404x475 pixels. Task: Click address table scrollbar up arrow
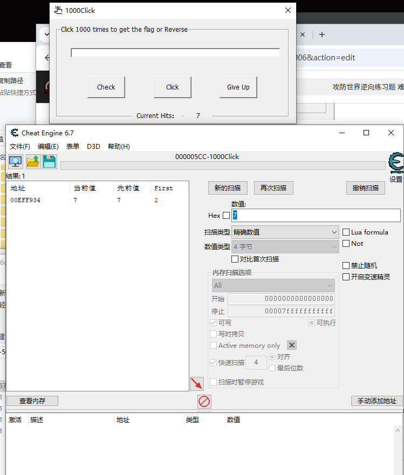(398, 430)
